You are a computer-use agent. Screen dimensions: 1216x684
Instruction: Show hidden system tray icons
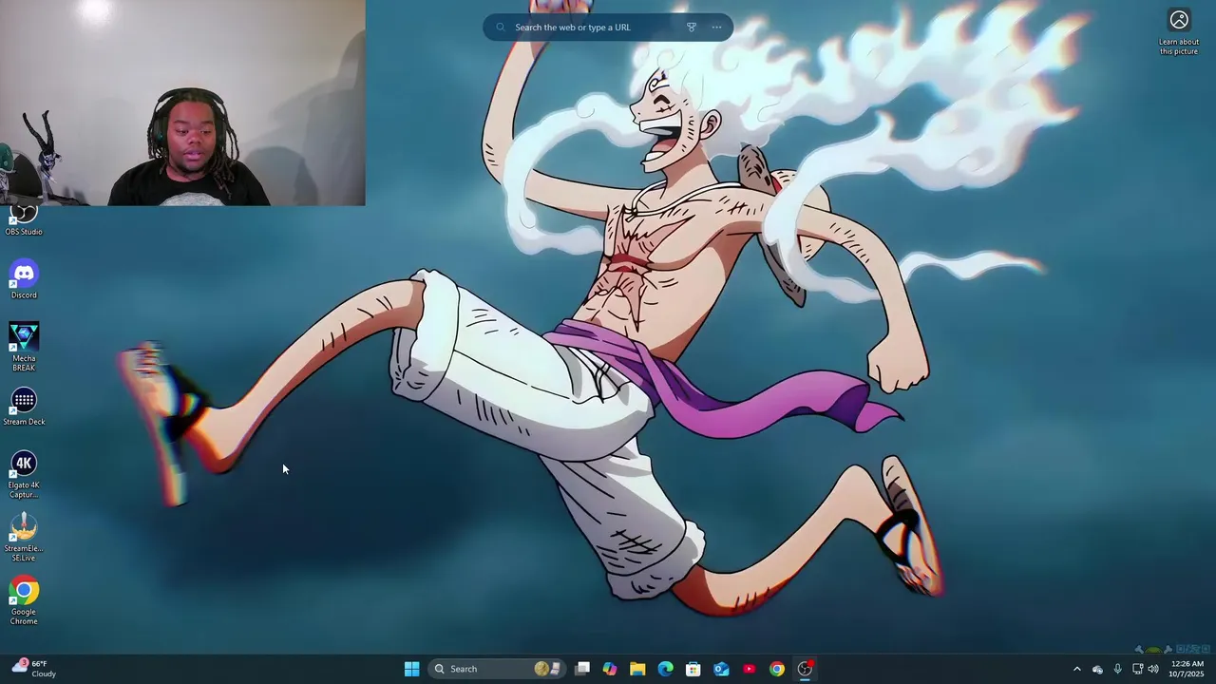(x=1076, y=669)
